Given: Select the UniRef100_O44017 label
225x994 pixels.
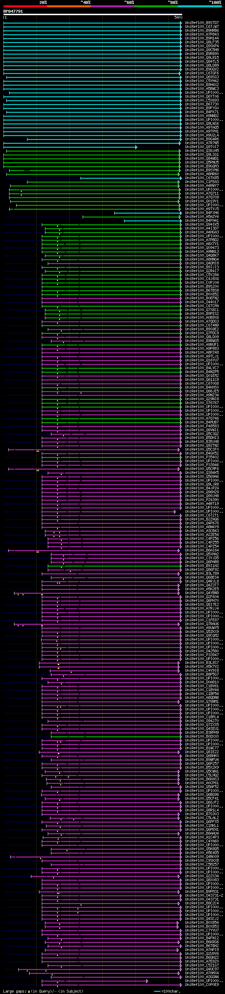Looking at the screenshot, I should (201, 302).
